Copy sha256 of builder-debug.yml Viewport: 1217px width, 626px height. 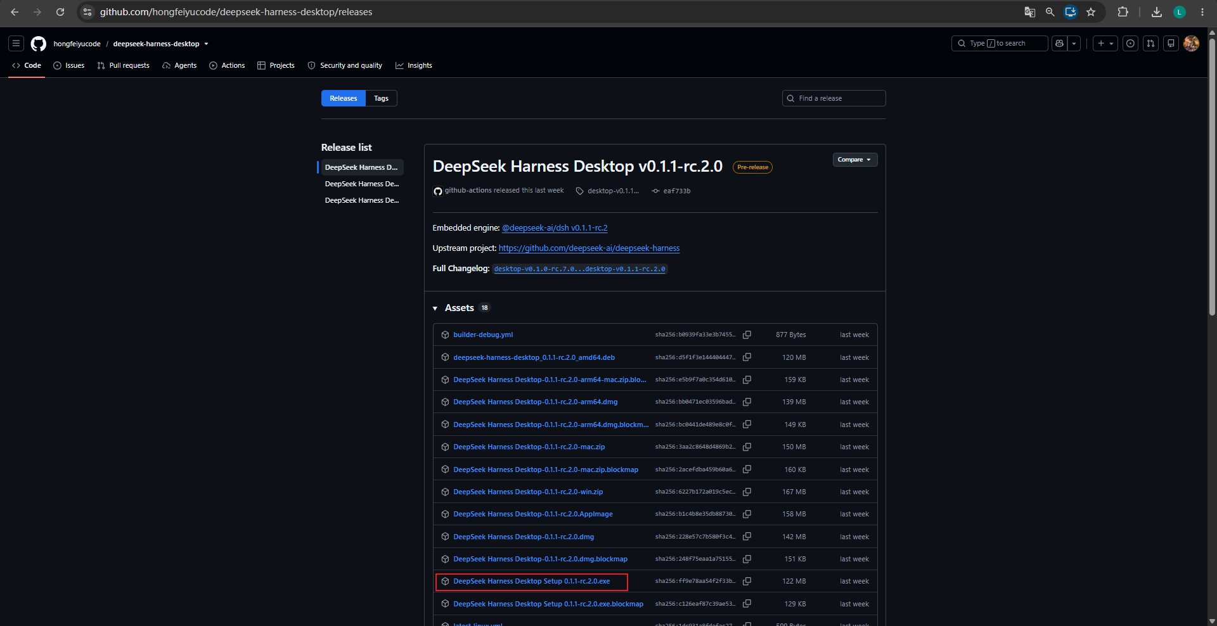(x=747, y=335)
